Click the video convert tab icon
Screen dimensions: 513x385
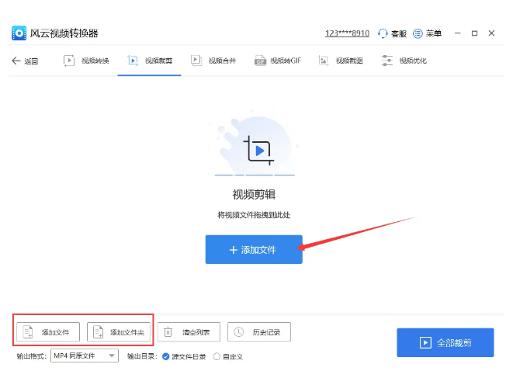pyautogui.click(x=69, y=61)
